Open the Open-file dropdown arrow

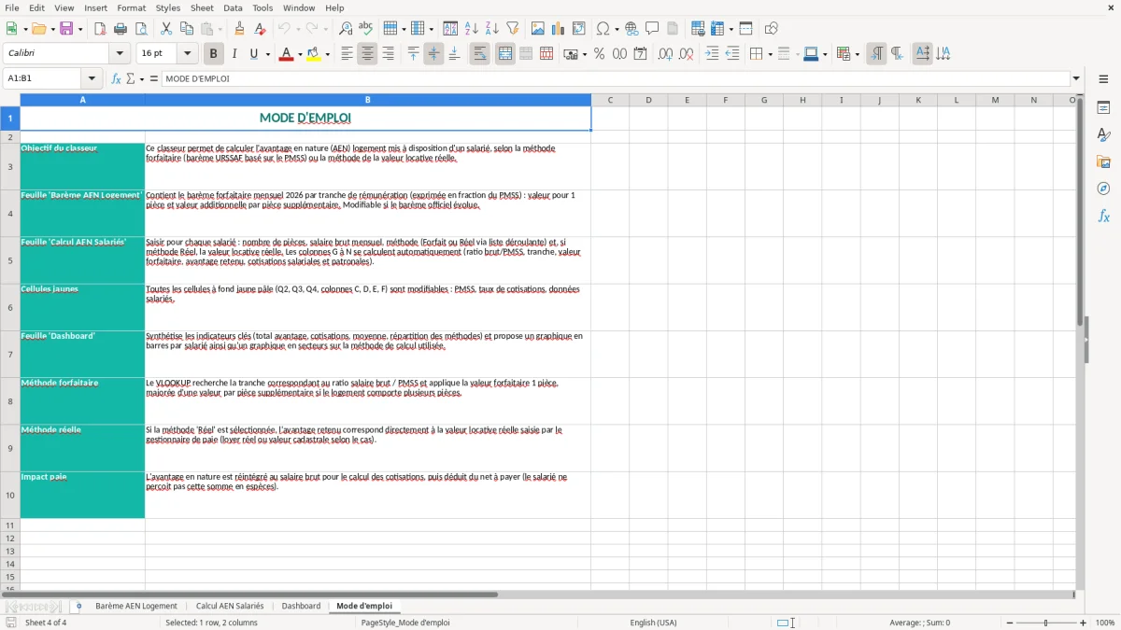pos(51,29)
